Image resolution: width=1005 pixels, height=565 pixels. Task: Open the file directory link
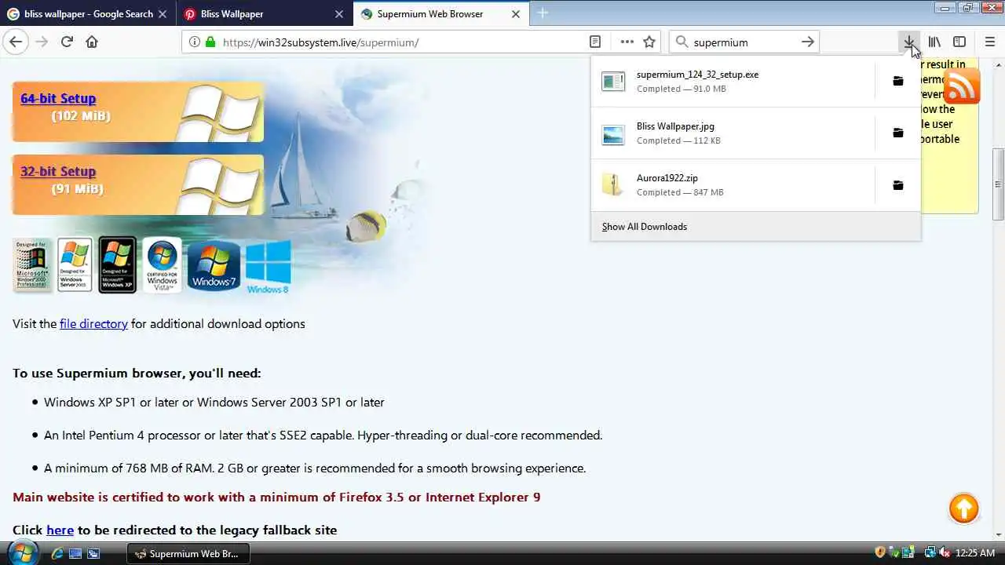pyautogui.click(x=93, y=323)
